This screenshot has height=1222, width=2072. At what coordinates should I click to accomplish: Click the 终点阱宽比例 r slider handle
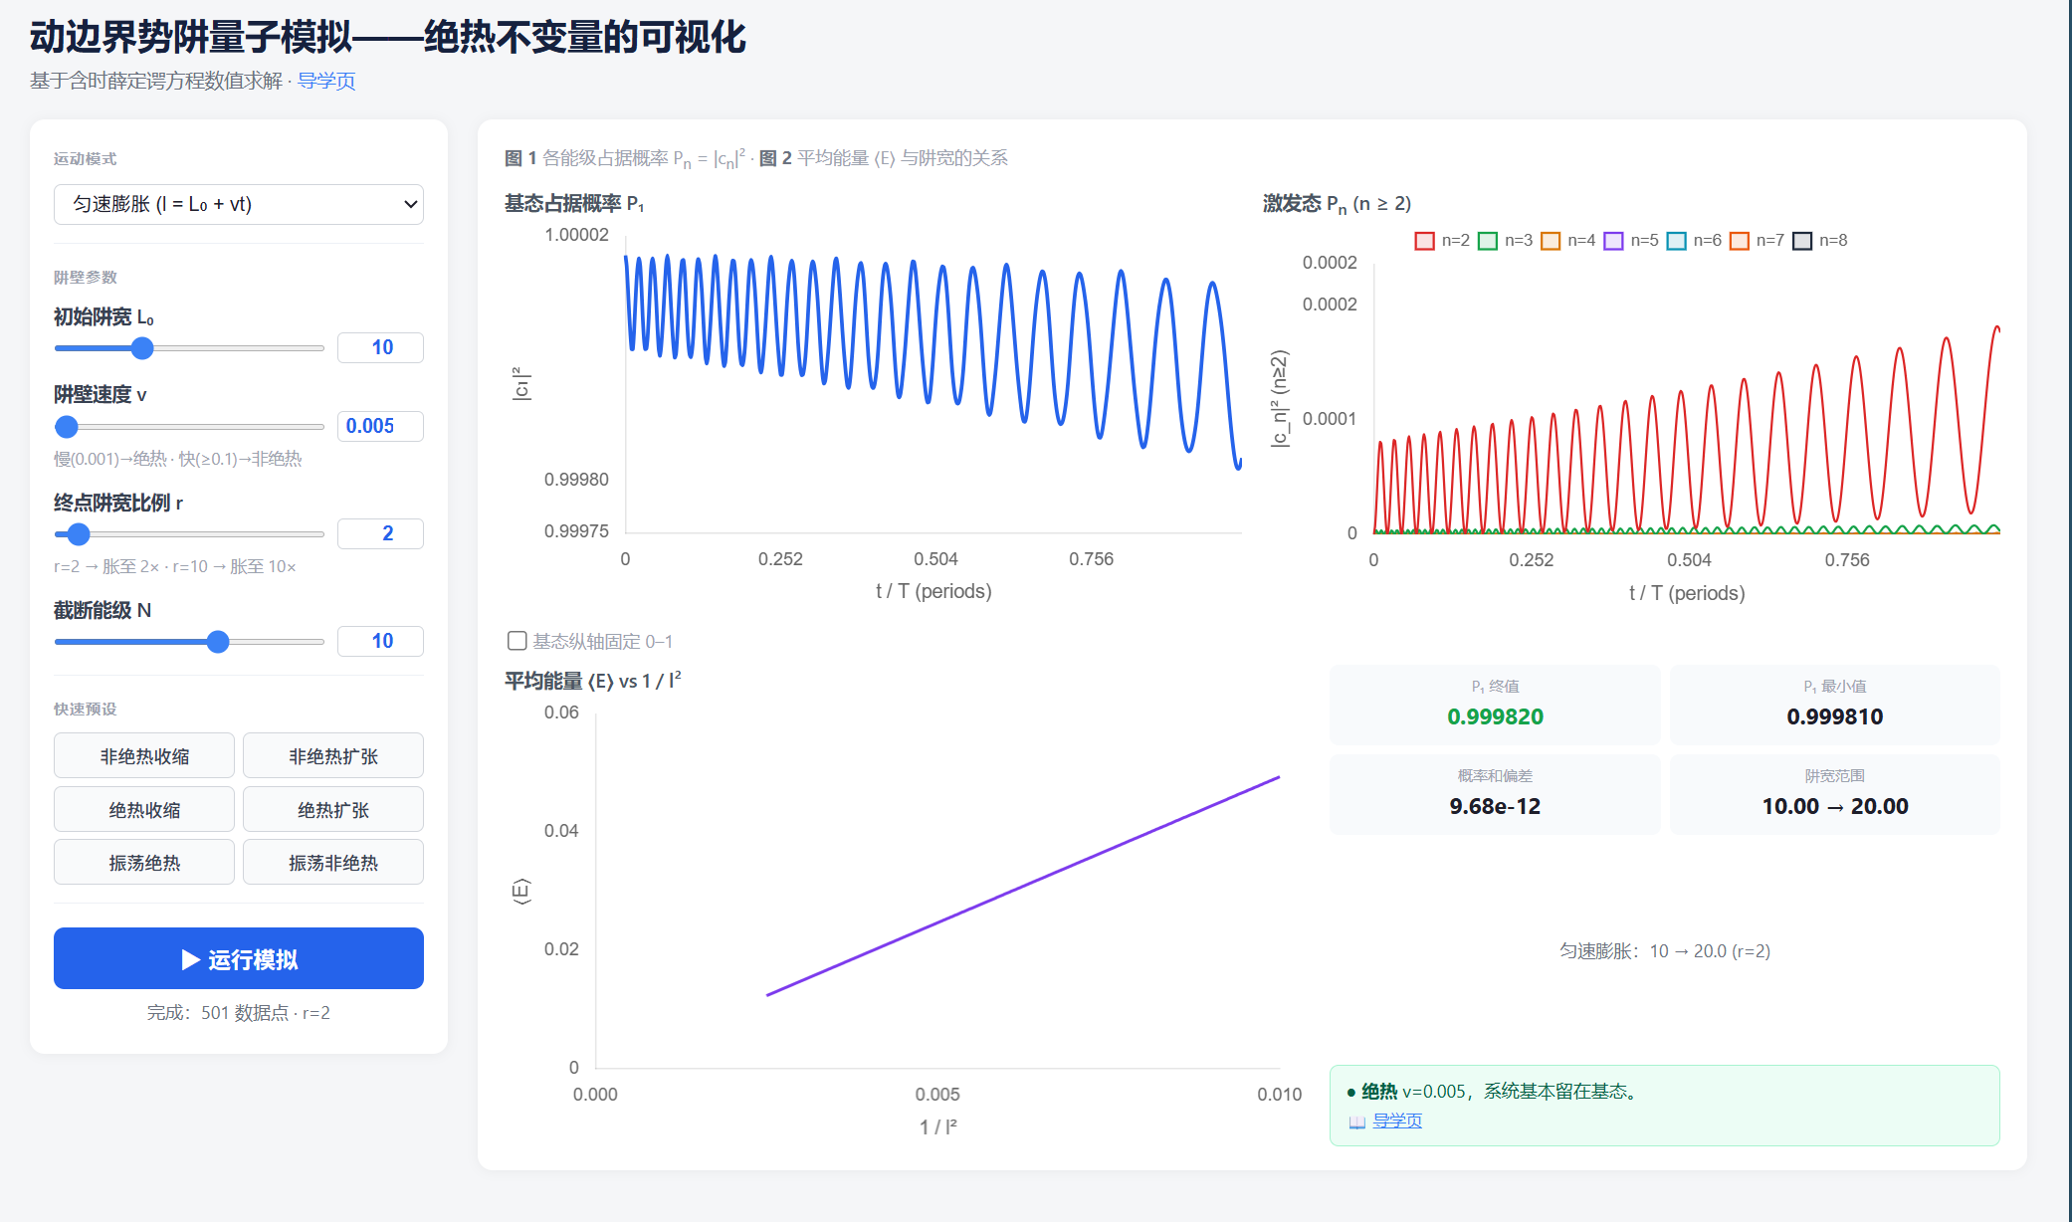pyautogui.click(x=79, y=534)
